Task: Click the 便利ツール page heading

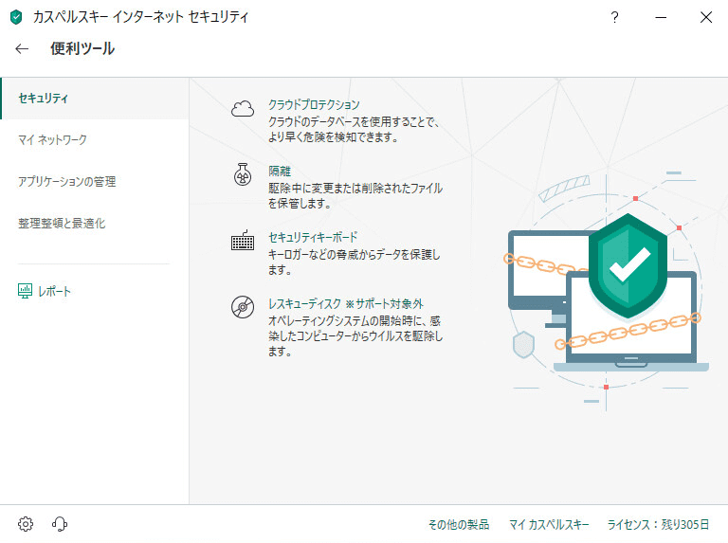Action: point(82,48)
